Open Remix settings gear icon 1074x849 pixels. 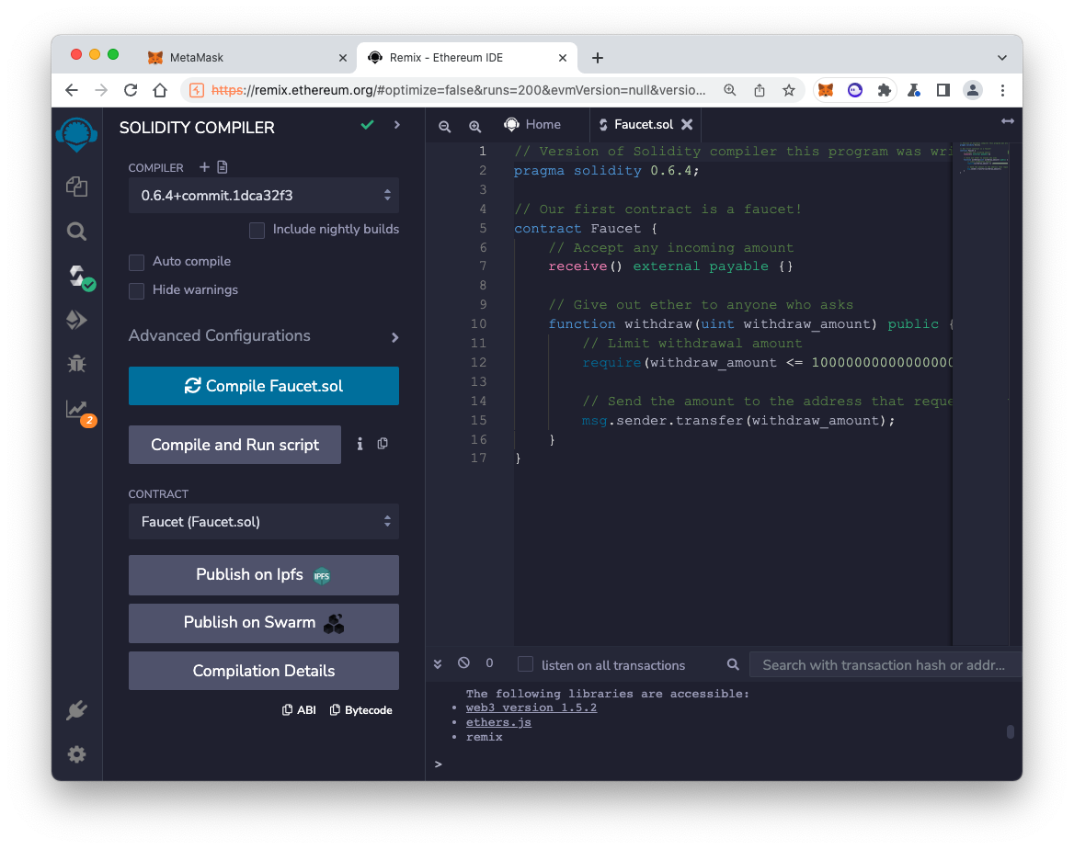[x=76, y=754]
